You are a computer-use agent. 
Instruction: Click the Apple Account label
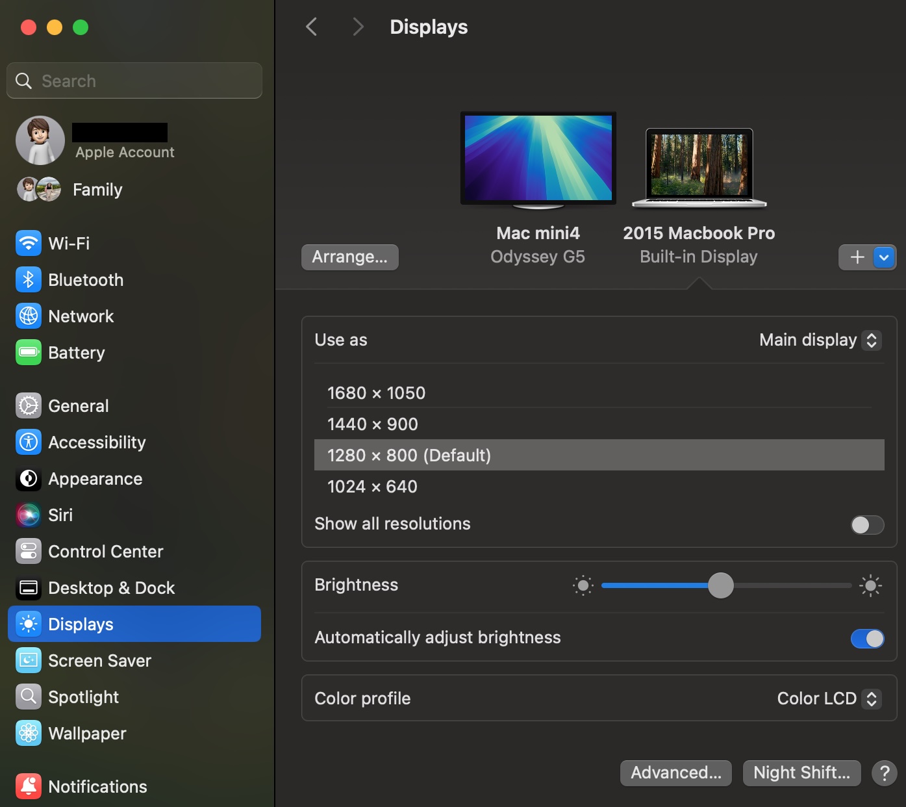tap(125, 152)
